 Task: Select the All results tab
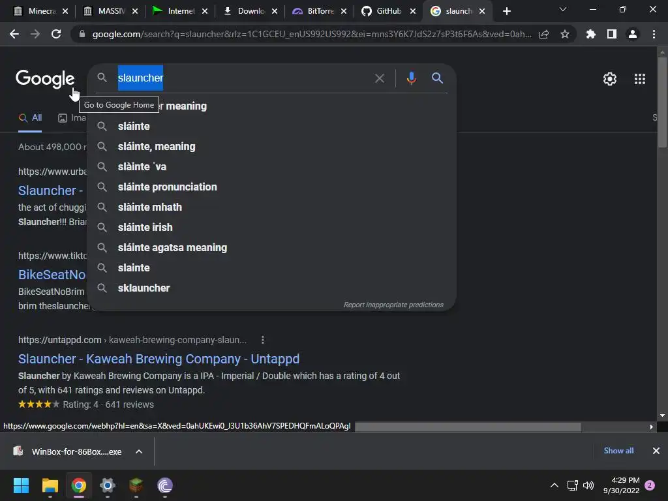coord(30,118)
